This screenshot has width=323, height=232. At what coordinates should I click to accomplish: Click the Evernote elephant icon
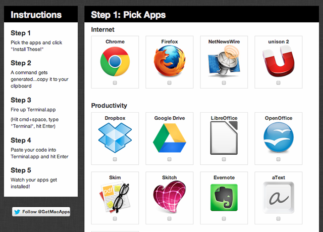tap(224, 197)
